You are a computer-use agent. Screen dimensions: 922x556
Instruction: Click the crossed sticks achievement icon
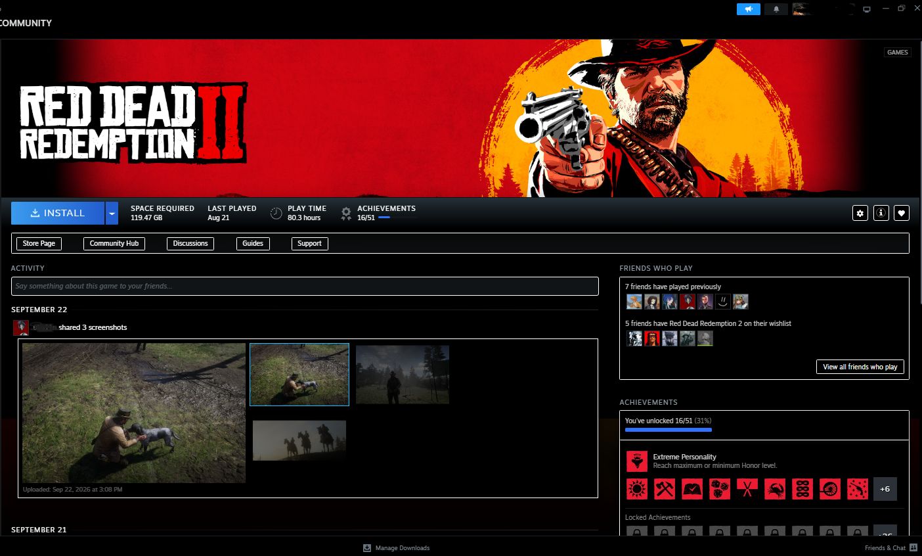point(747,489)
